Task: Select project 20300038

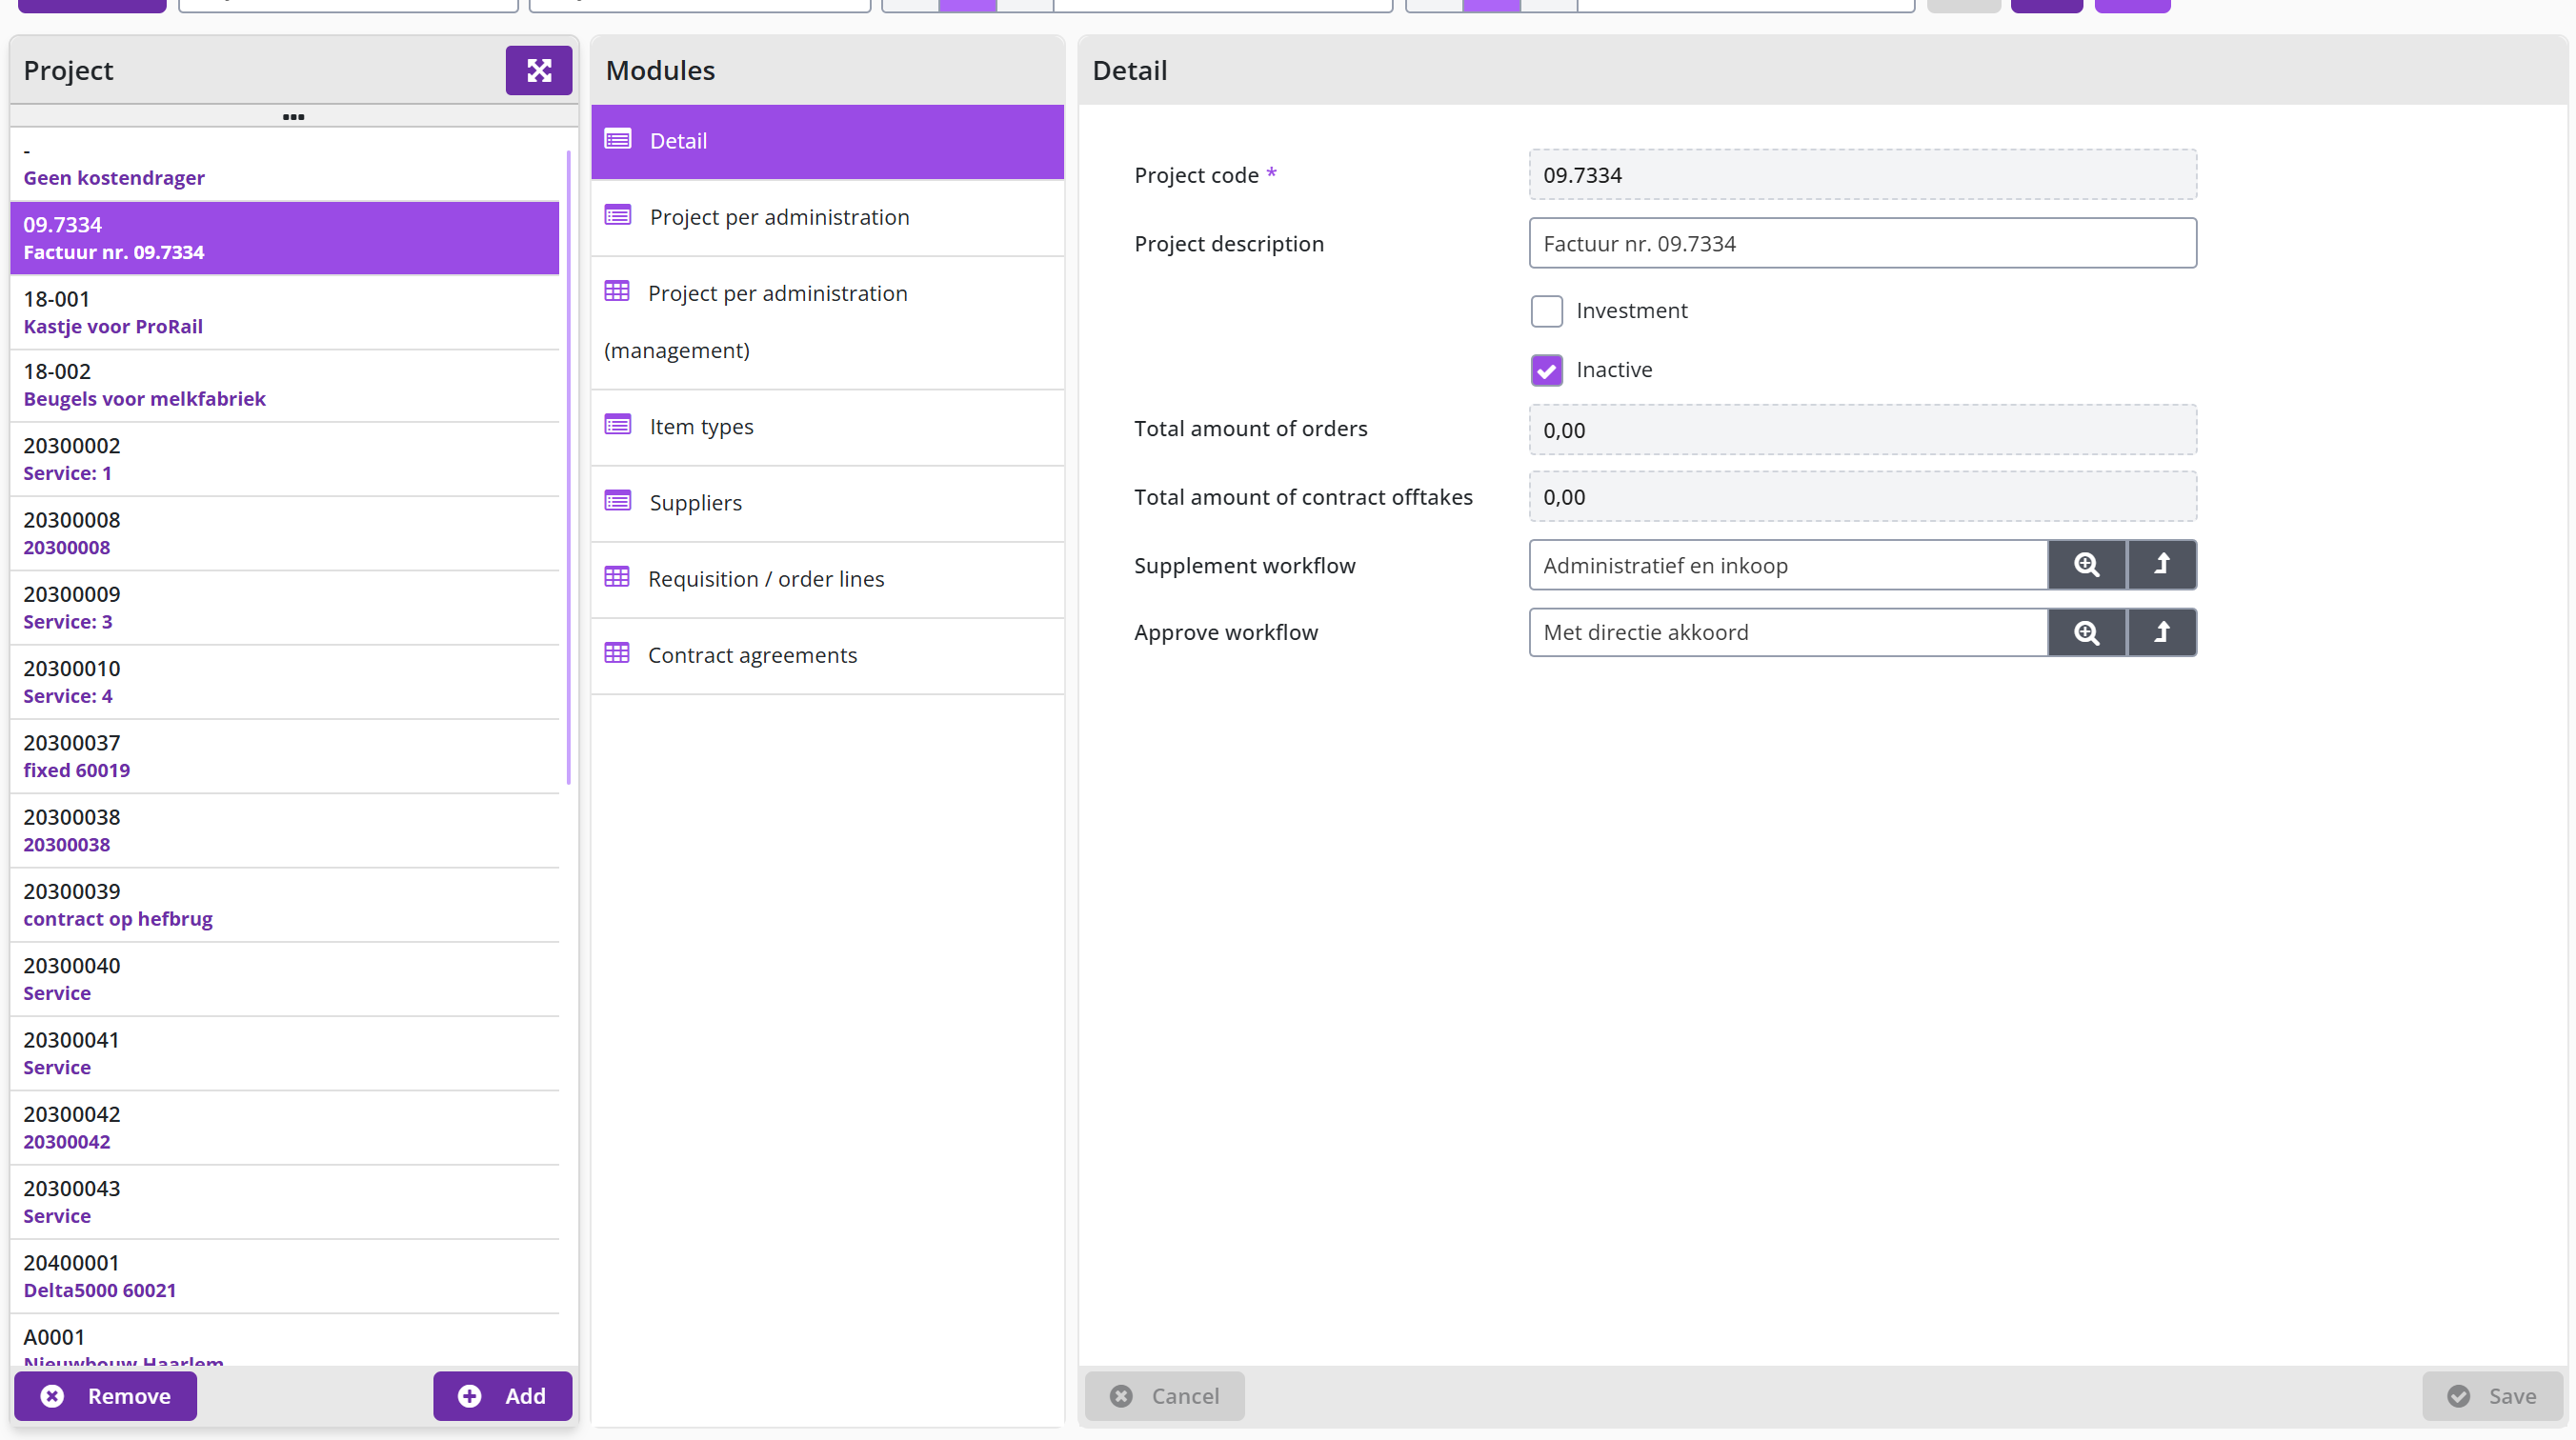Action: click(284, 831)
